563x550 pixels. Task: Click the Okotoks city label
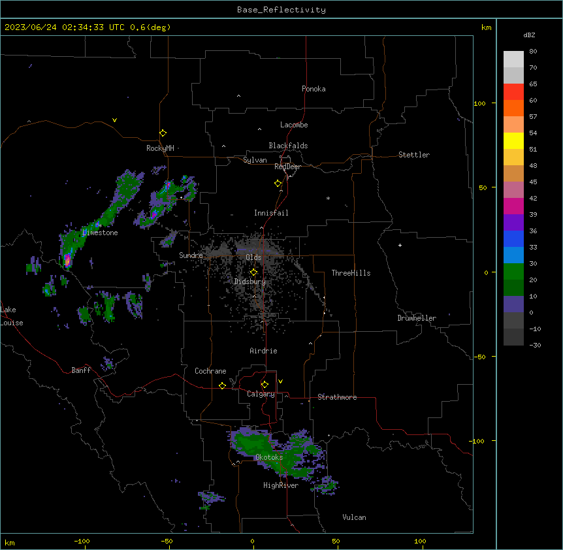pyautogui.click(x=269, y=457)
